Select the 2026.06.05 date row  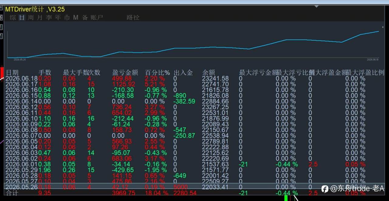pos(22,141)
